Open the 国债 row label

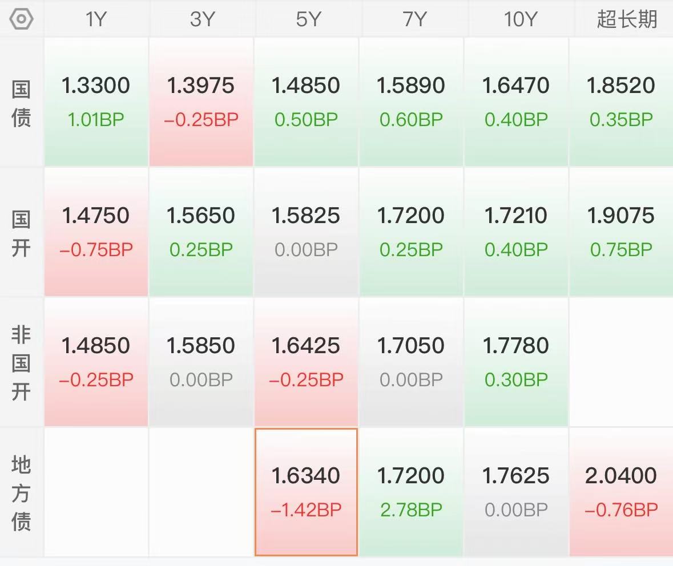pyautogui.click(x=21, y=103)
